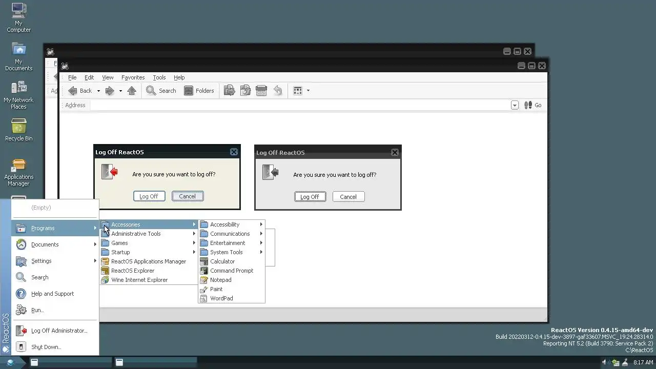Open the Recycle Bin desktop icon

[x=18, y=130]
